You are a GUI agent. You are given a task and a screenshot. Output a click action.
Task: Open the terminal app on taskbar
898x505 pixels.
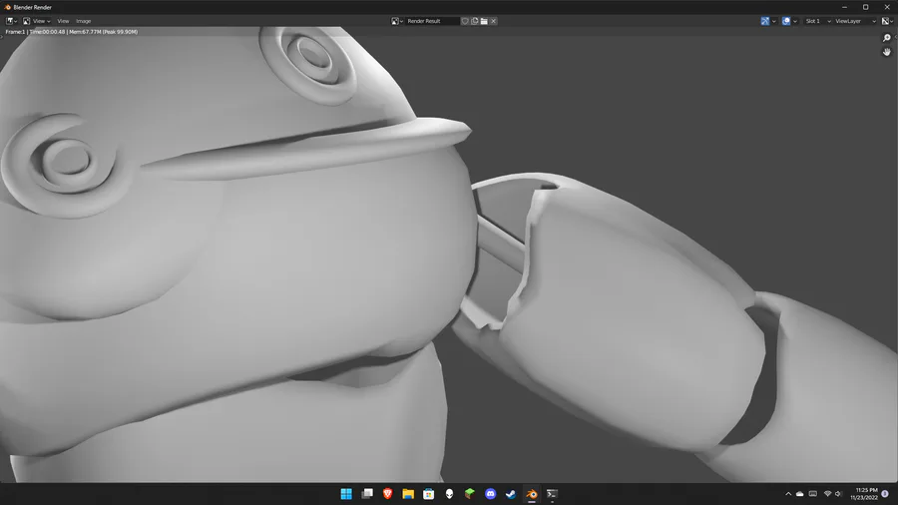tap(552, 494)
